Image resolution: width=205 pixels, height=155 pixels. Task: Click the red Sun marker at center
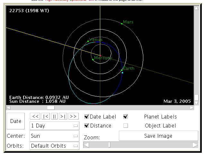click(x=100, y=56)
